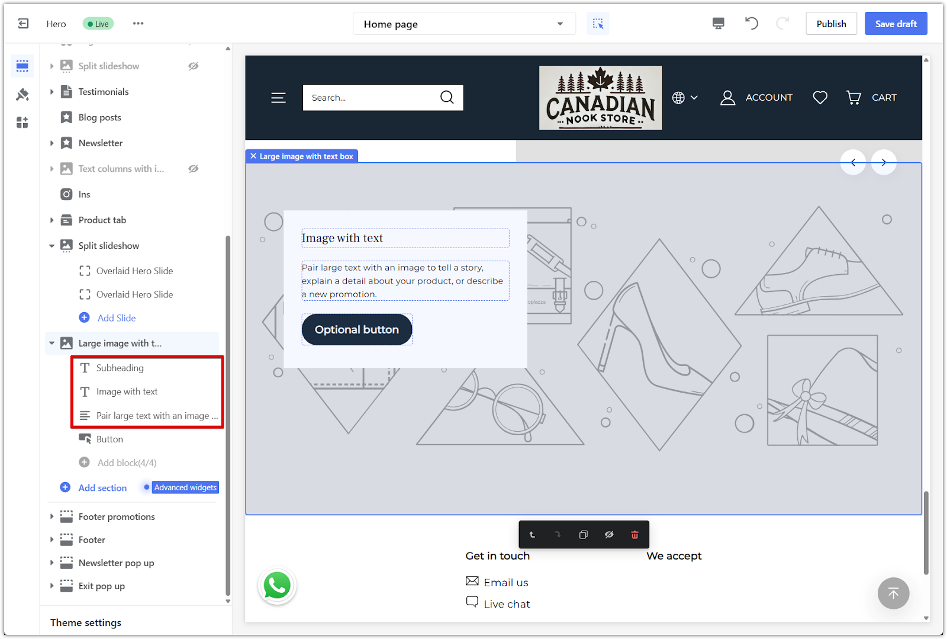Show the Text columns with image section
Image resolution: width=947 pixels, height=639 pixels.
click(194, 169)
